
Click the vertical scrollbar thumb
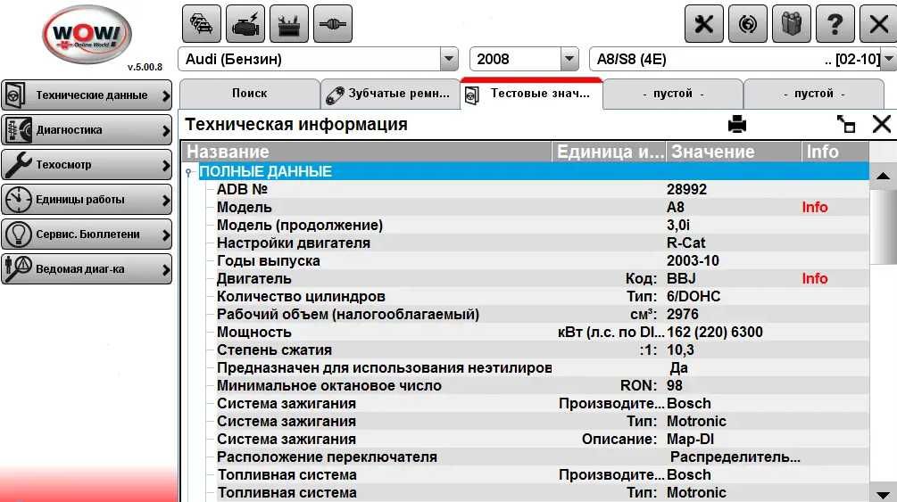coord(883,227)
